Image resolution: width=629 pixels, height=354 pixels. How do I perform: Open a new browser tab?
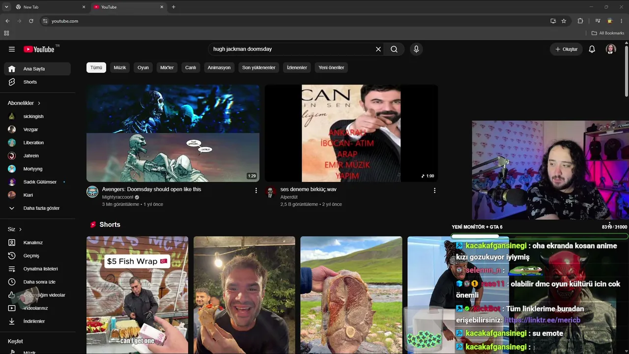pos(173,7)
